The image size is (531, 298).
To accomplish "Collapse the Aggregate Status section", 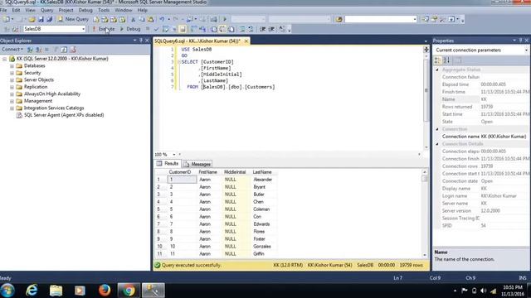I will pos(437,70).
